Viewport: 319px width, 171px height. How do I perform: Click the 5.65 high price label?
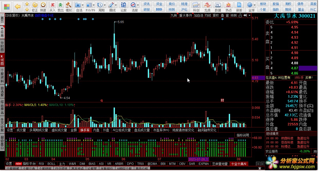pyautogui.click(x=121, y=22)
